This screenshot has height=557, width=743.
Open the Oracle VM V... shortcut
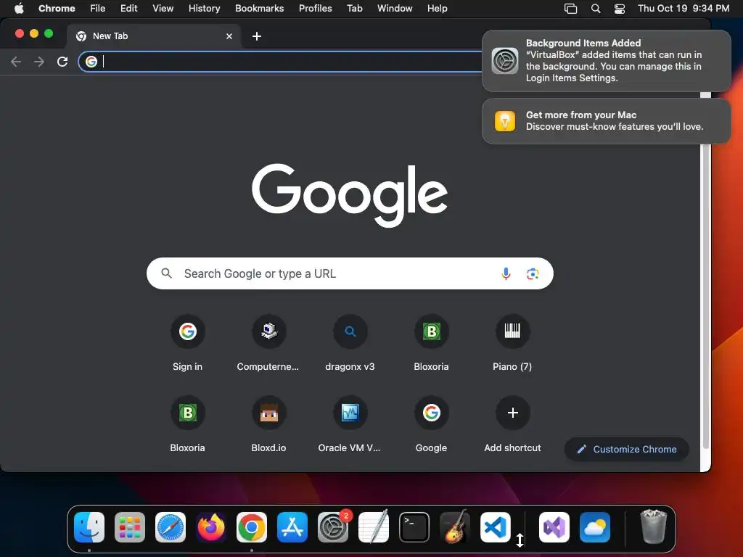pyautogui.click(x=350, y=425)
